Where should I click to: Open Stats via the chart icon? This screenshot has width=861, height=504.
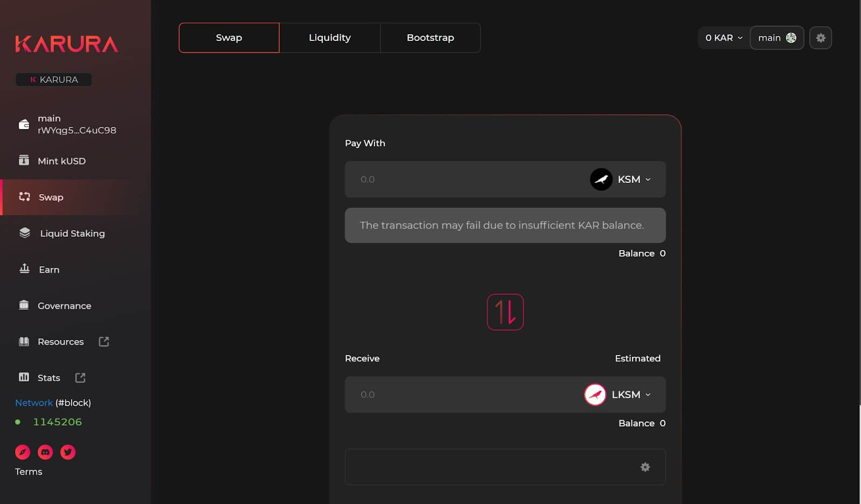point(24,377)
